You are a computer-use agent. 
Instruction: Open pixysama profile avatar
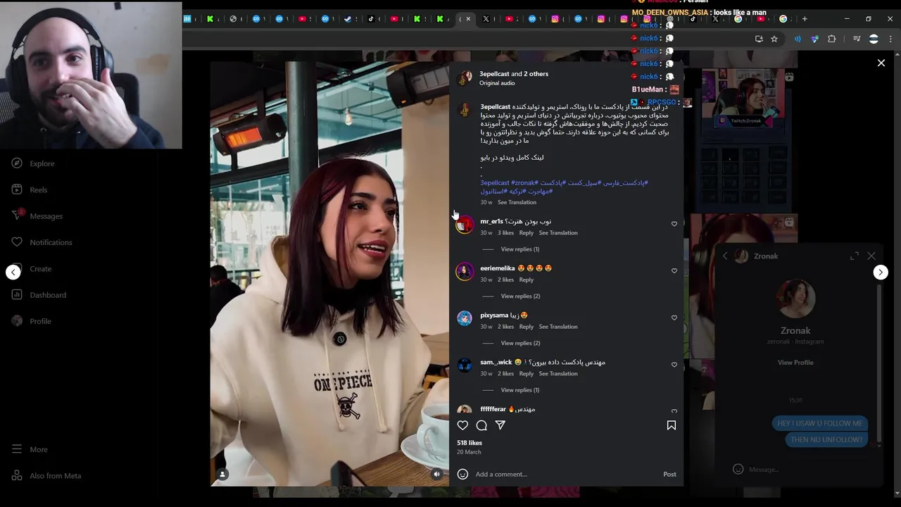[465, 318]
